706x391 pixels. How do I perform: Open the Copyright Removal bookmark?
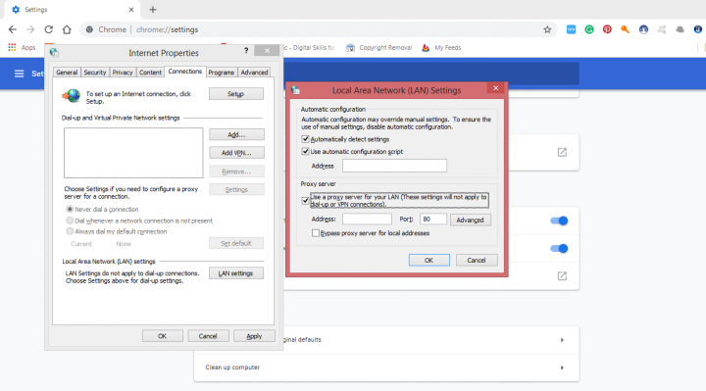tap(378, 47)
